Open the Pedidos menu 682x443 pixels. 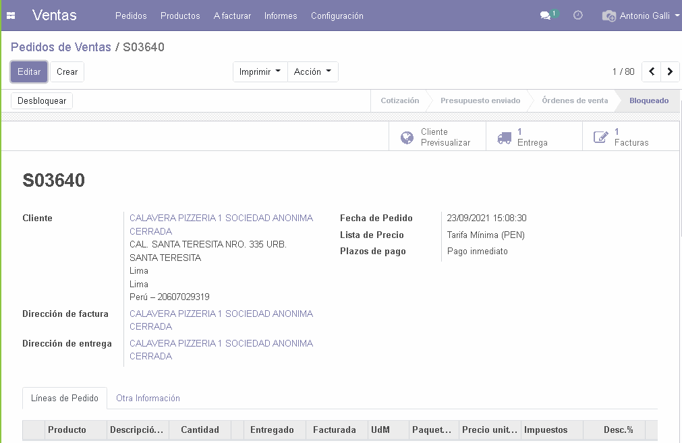coord(131,16)
